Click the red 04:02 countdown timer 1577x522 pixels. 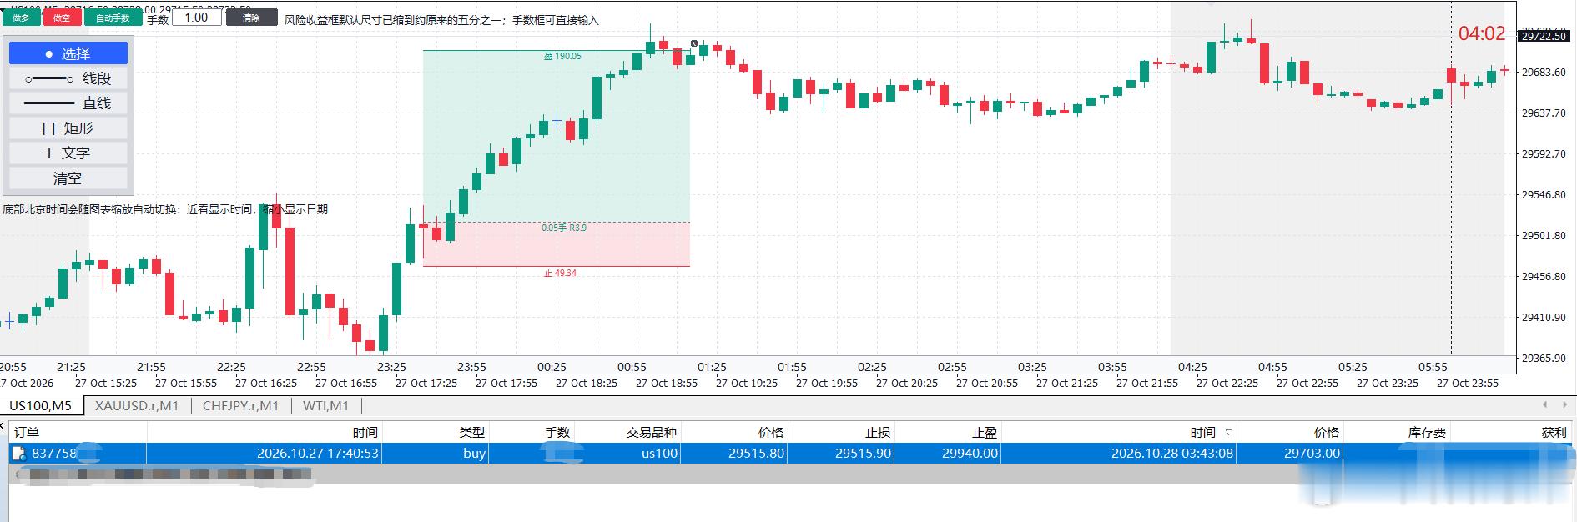[x=1482, y=33]
